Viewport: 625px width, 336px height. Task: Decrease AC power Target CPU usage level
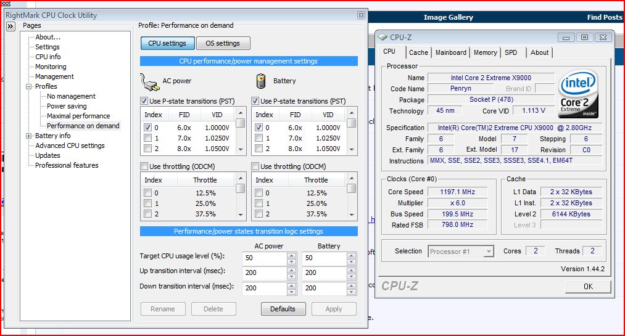click(292, 262)
